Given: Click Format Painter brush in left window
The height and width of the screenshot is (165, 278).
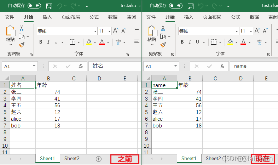Looking at the screenshot, I should click(x=22, y=45).
